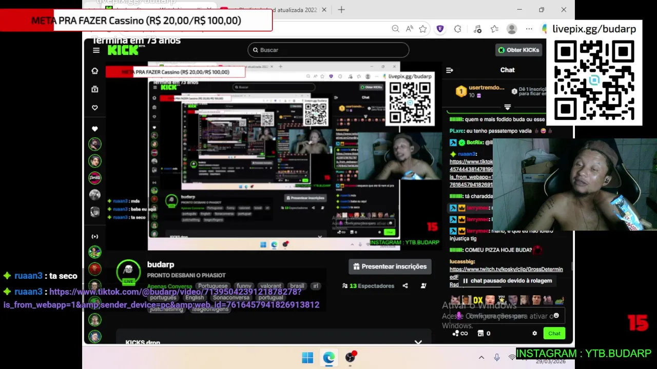Click microphone icon in system tray
The image size is (657, 369).
[497, 358]
